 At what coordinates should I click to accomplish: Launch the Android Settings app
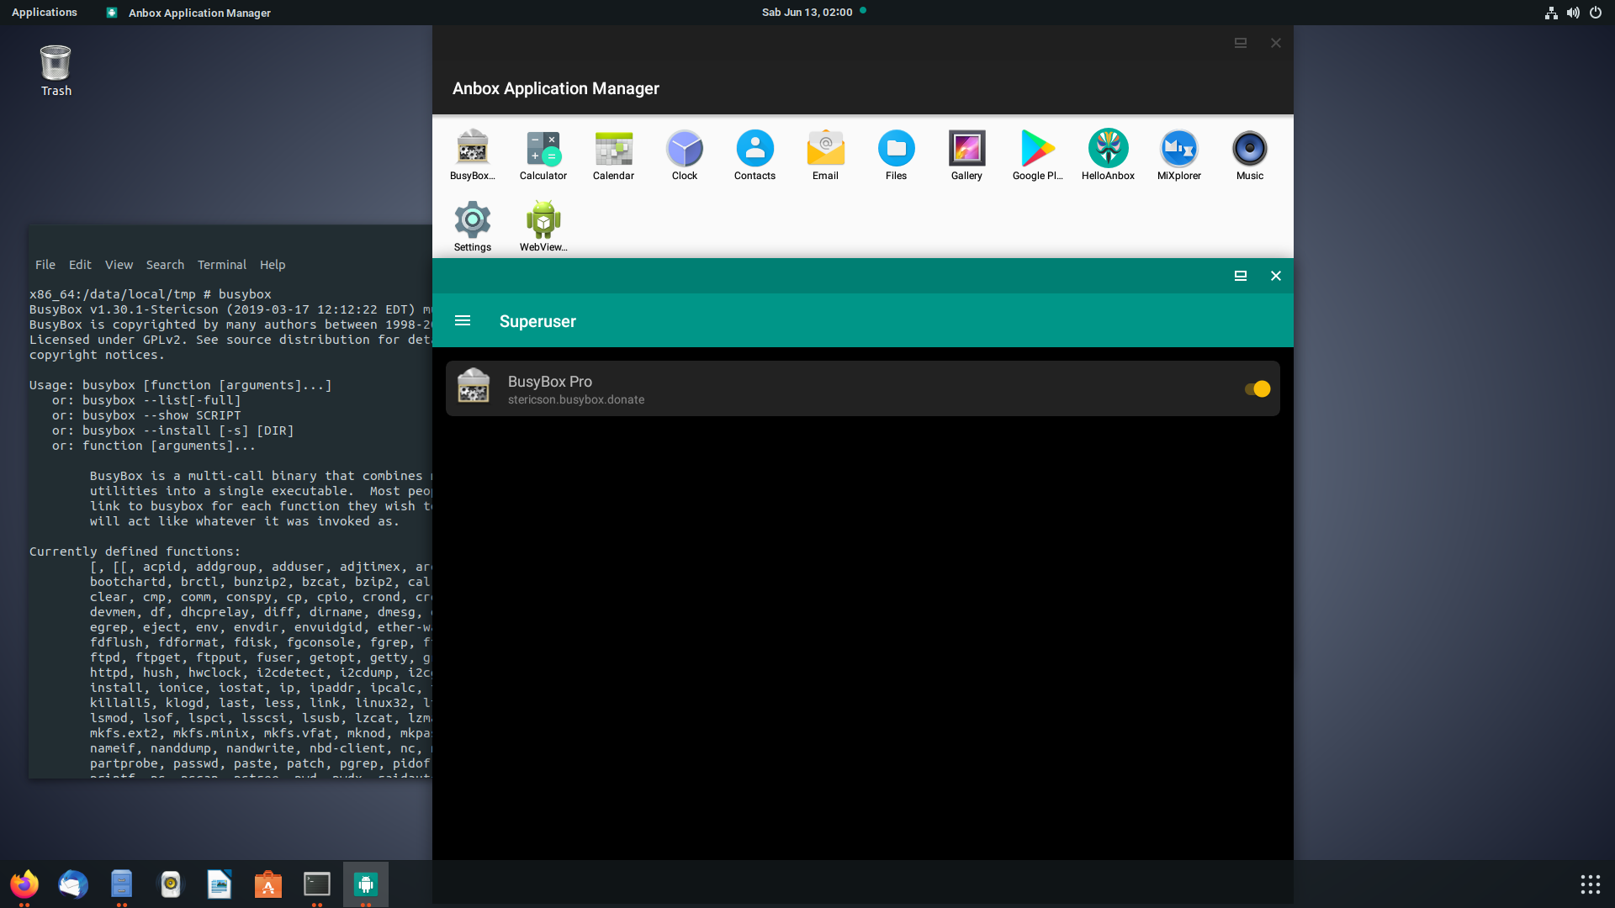point(472,225)
